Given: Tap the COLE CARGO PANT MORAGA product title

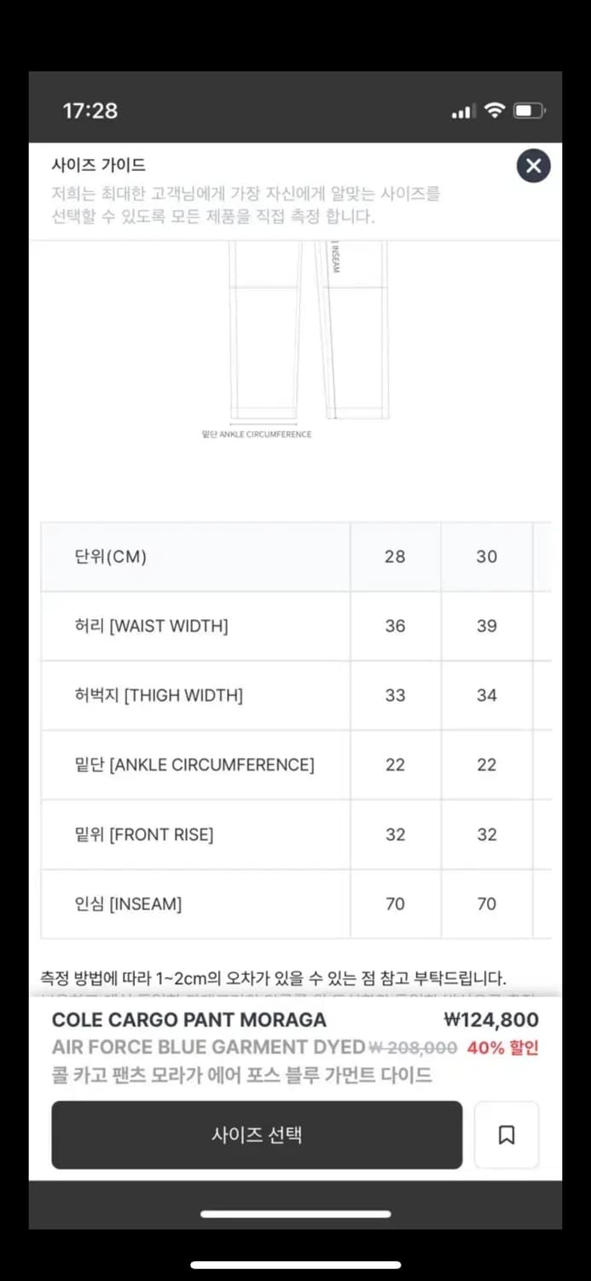Looking at the screenshot, I should [x=189, y=1020].
